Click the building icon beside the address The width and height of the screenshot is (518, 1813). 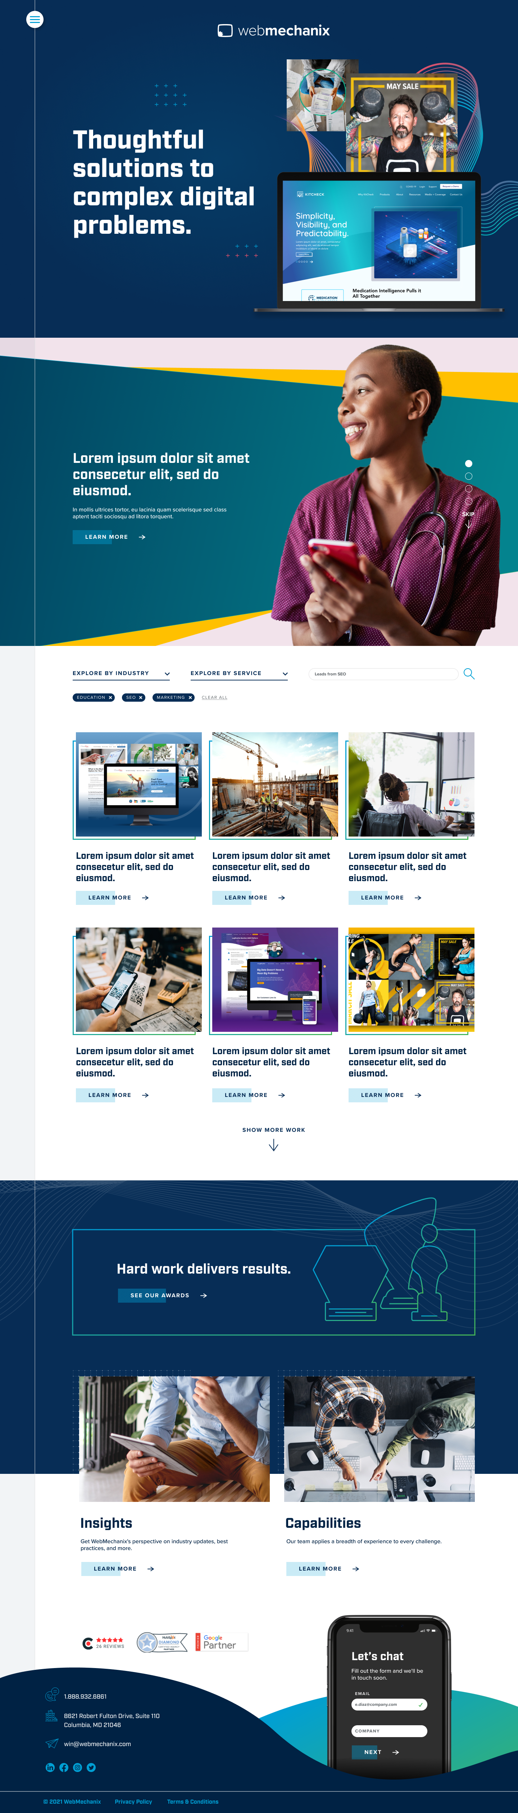click(x=51, y=1716)
